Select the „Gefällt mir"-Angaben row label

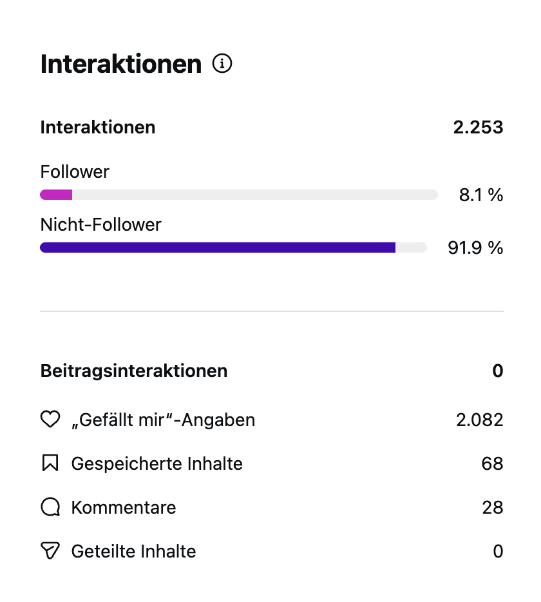163,420
